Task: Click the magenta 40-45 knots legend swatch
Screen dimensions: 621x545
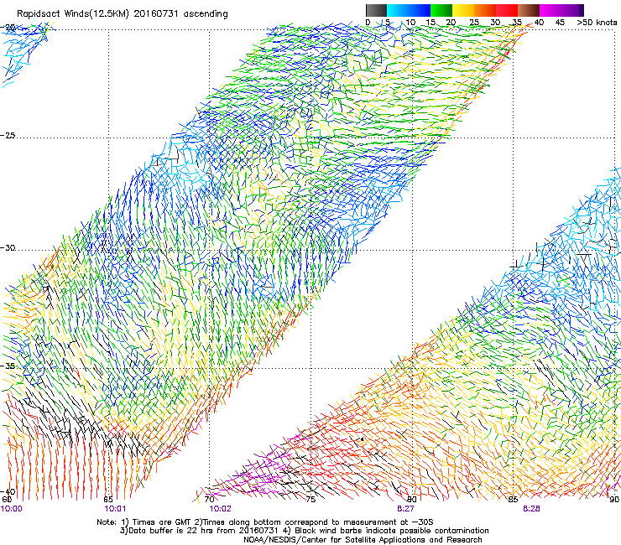Action: pyautogui.click(x=551, y=10)
